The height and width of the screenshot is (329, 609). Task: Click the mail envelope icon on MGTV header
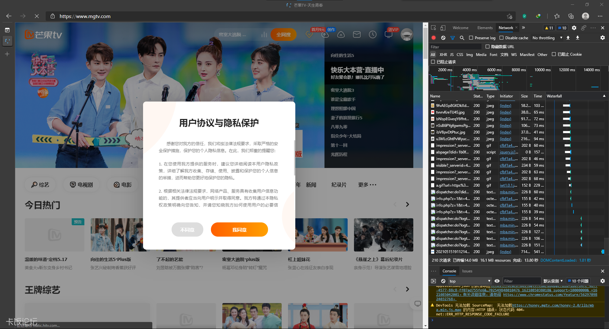tap(357, 34)
